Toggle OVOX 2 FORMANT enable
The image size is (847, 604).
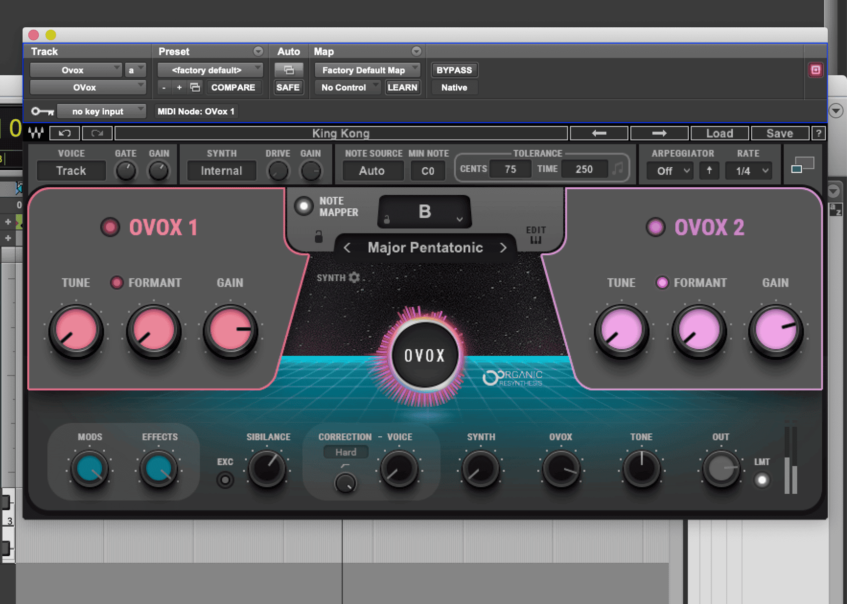(x=662, y=282)
